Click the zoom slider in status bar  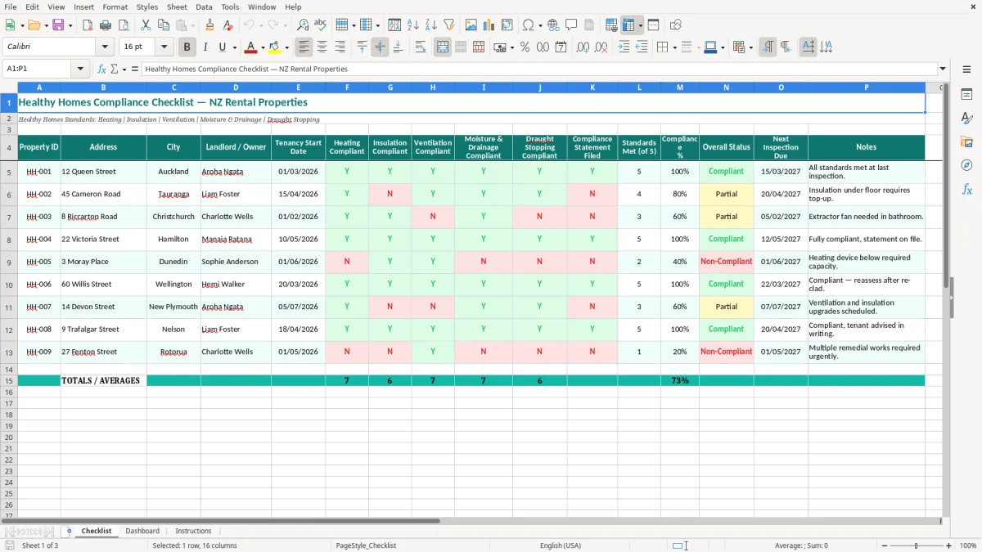coord(916,545)
